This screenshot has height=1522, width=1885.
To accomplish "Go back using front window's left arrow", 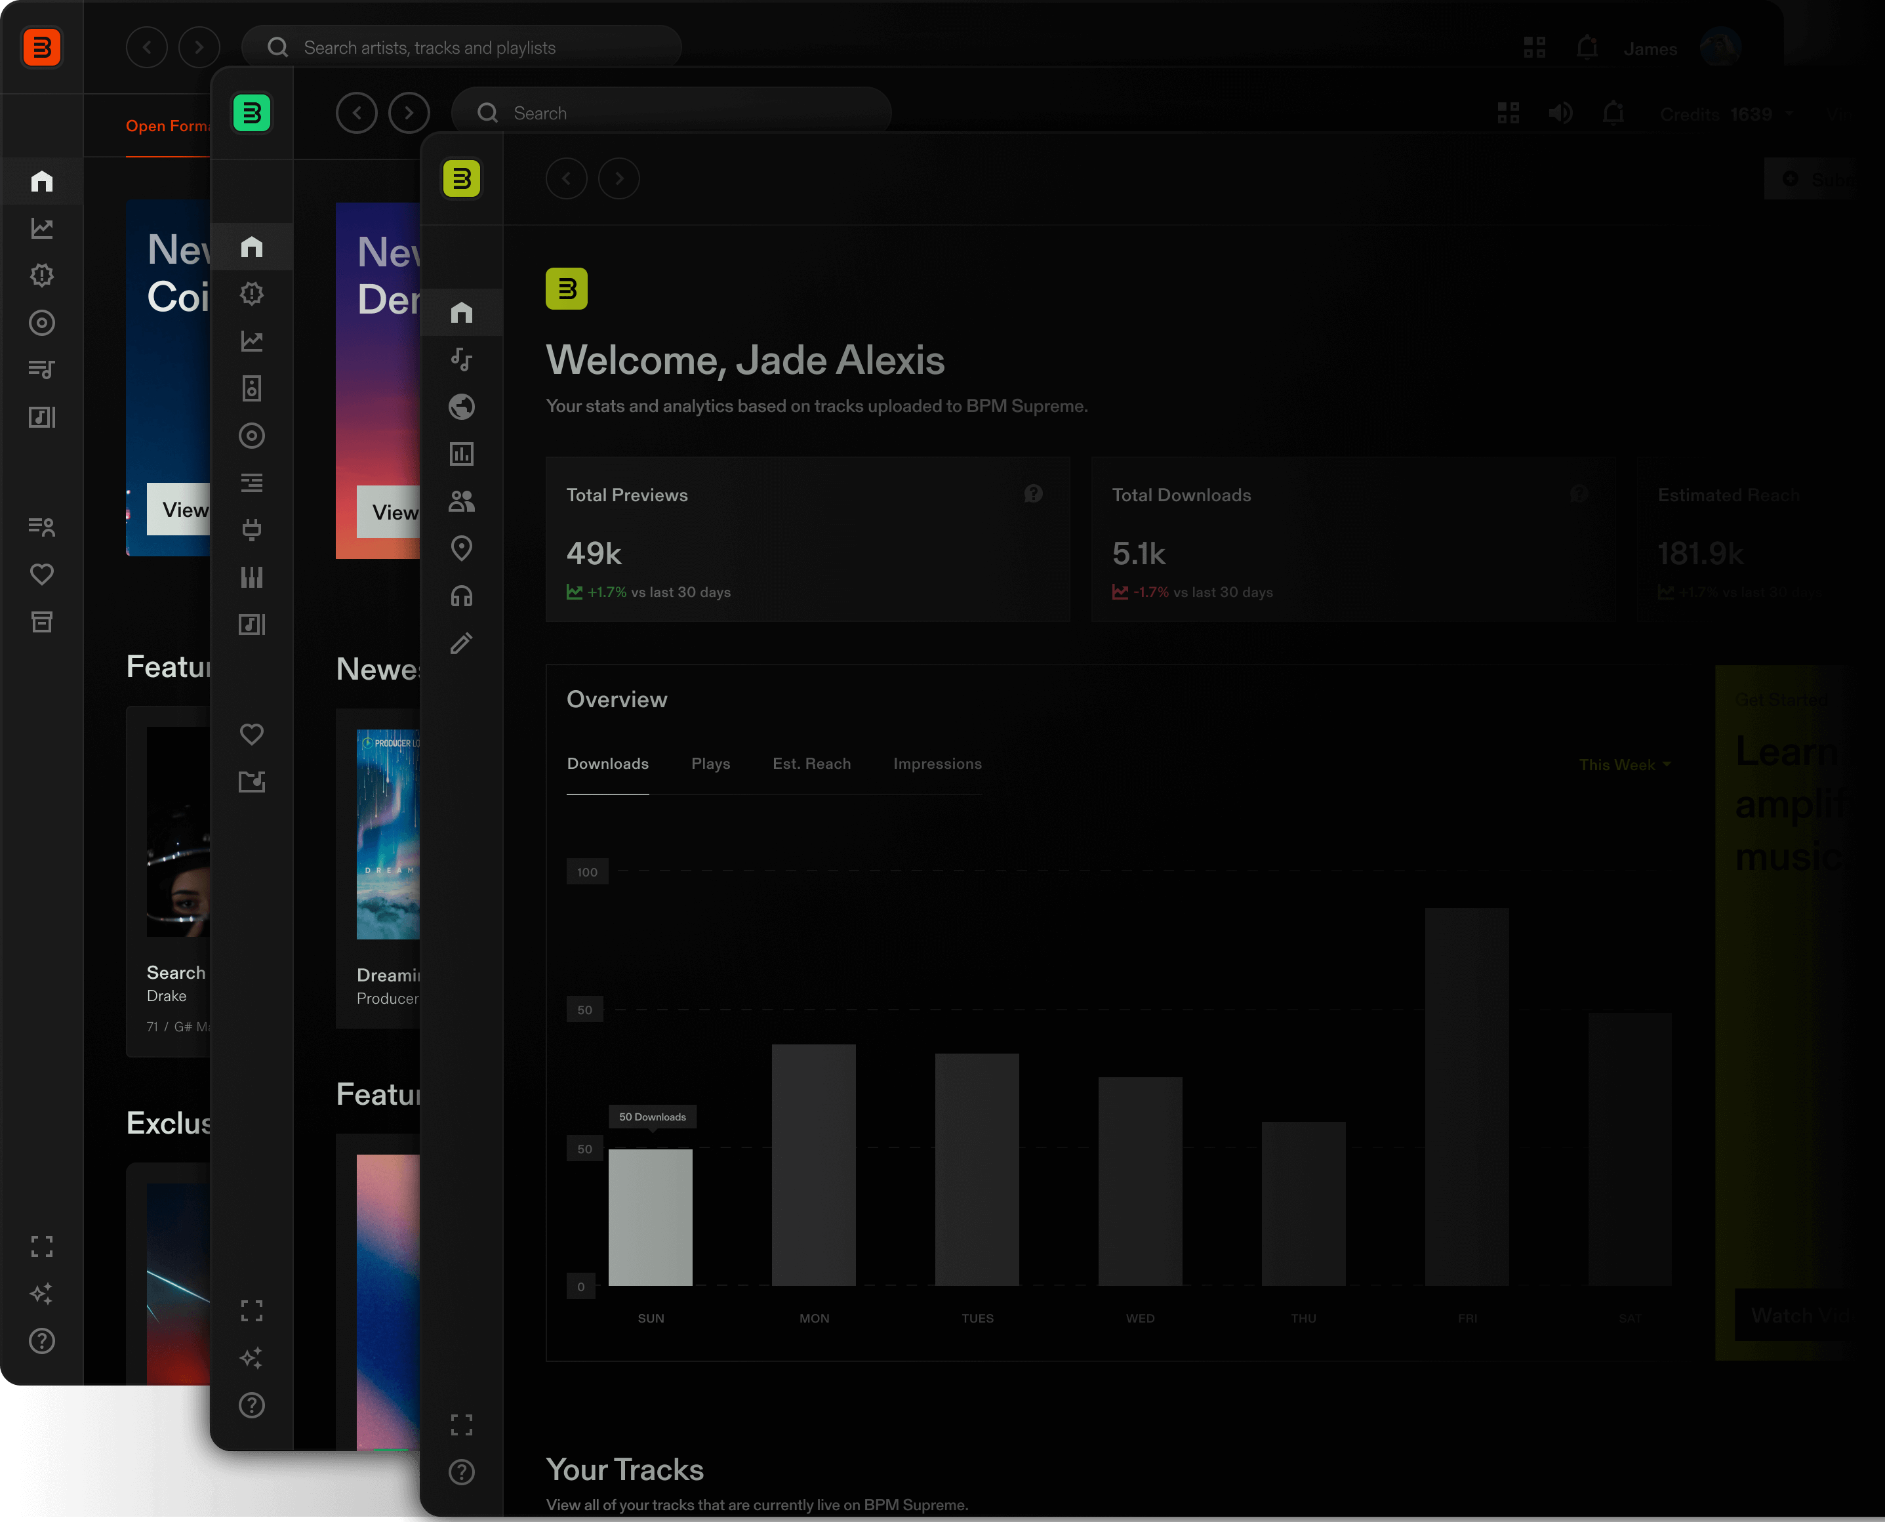I will click(567, 179).
